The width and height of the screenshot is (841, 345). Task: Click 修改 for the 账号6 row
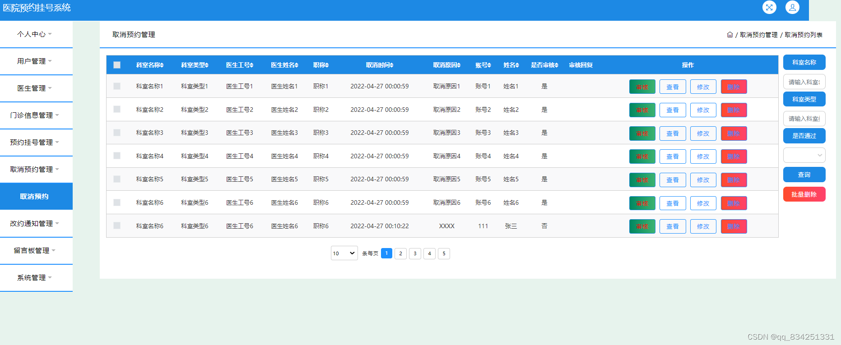click(x=703, y=203)
